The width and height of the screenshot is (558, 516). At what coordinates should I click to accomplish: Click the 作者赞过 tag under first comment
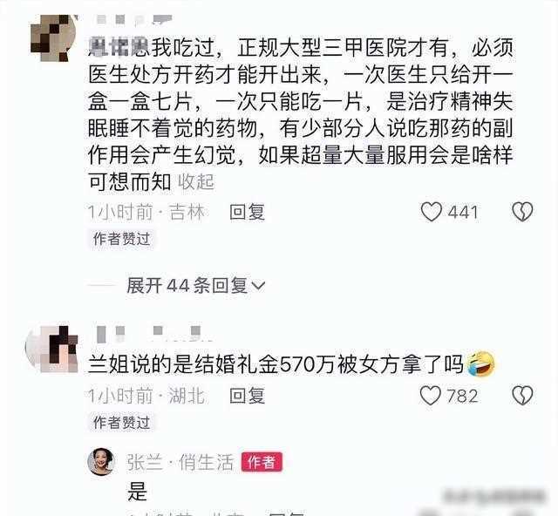pyautogui.click(x=121, y=239)
